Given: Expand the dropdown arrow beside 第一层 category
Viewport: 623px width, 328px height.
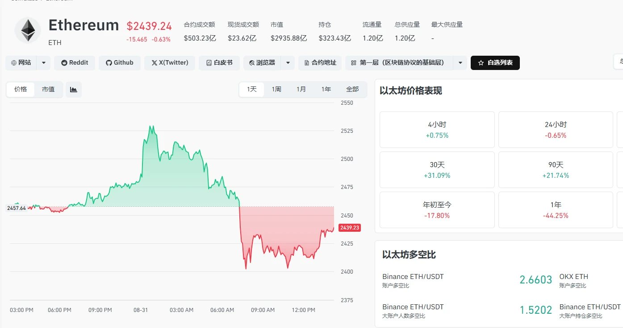Looking at the screenshot, I should pos(460,63).
